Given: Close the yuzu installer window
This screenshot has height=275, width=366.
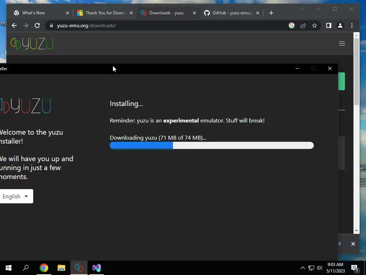Looking at the screenshot, I should point(330,68).
